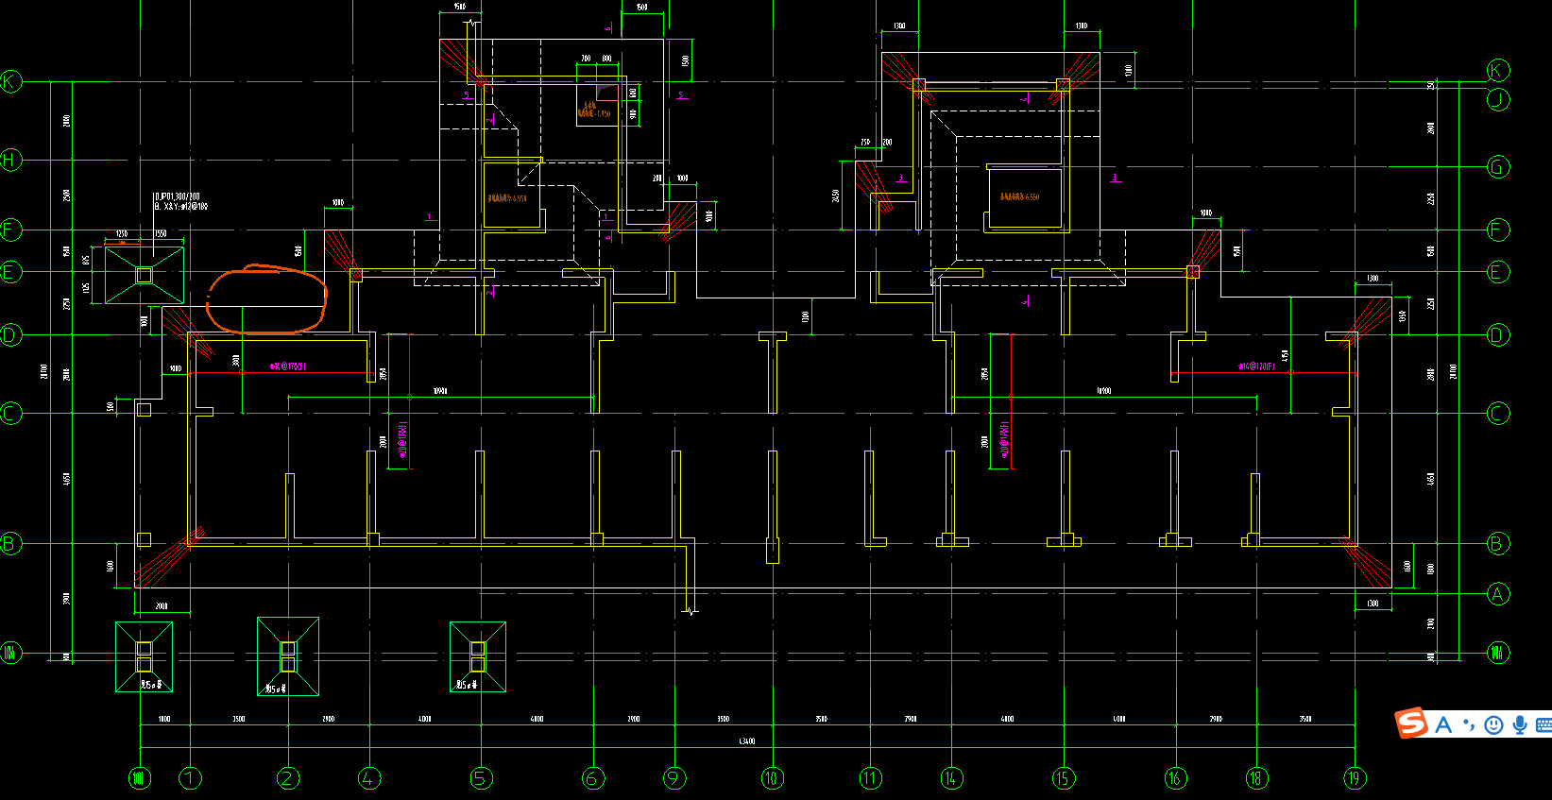Select the A grid axis bubble
Image resolution: width=1552 pixels, height=800 pixels.
tap(1498, 594)
